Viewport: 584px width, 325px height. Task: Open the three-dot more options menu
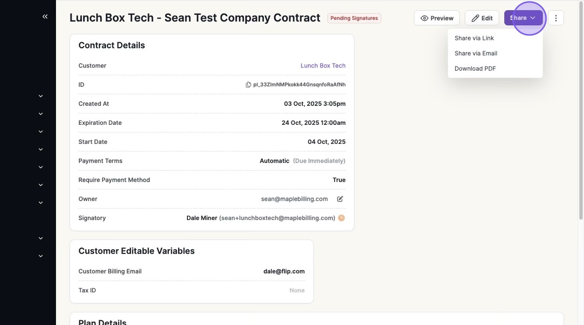tap(556, 18)
